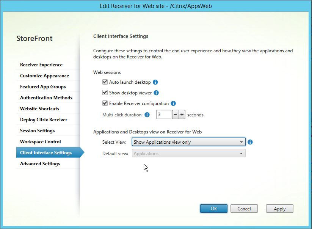Decrease multi-click duration with minus button
This screenshot has height=229, width=312.
tap(175, 114)
